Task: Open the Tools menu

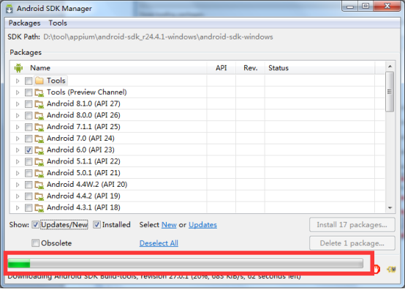Action: pos(58,23)
